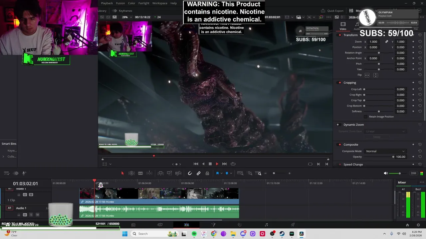The height and width of the screenshot is (239, 426).
Task: Jump to last frame in viewer
Action: 224,164
